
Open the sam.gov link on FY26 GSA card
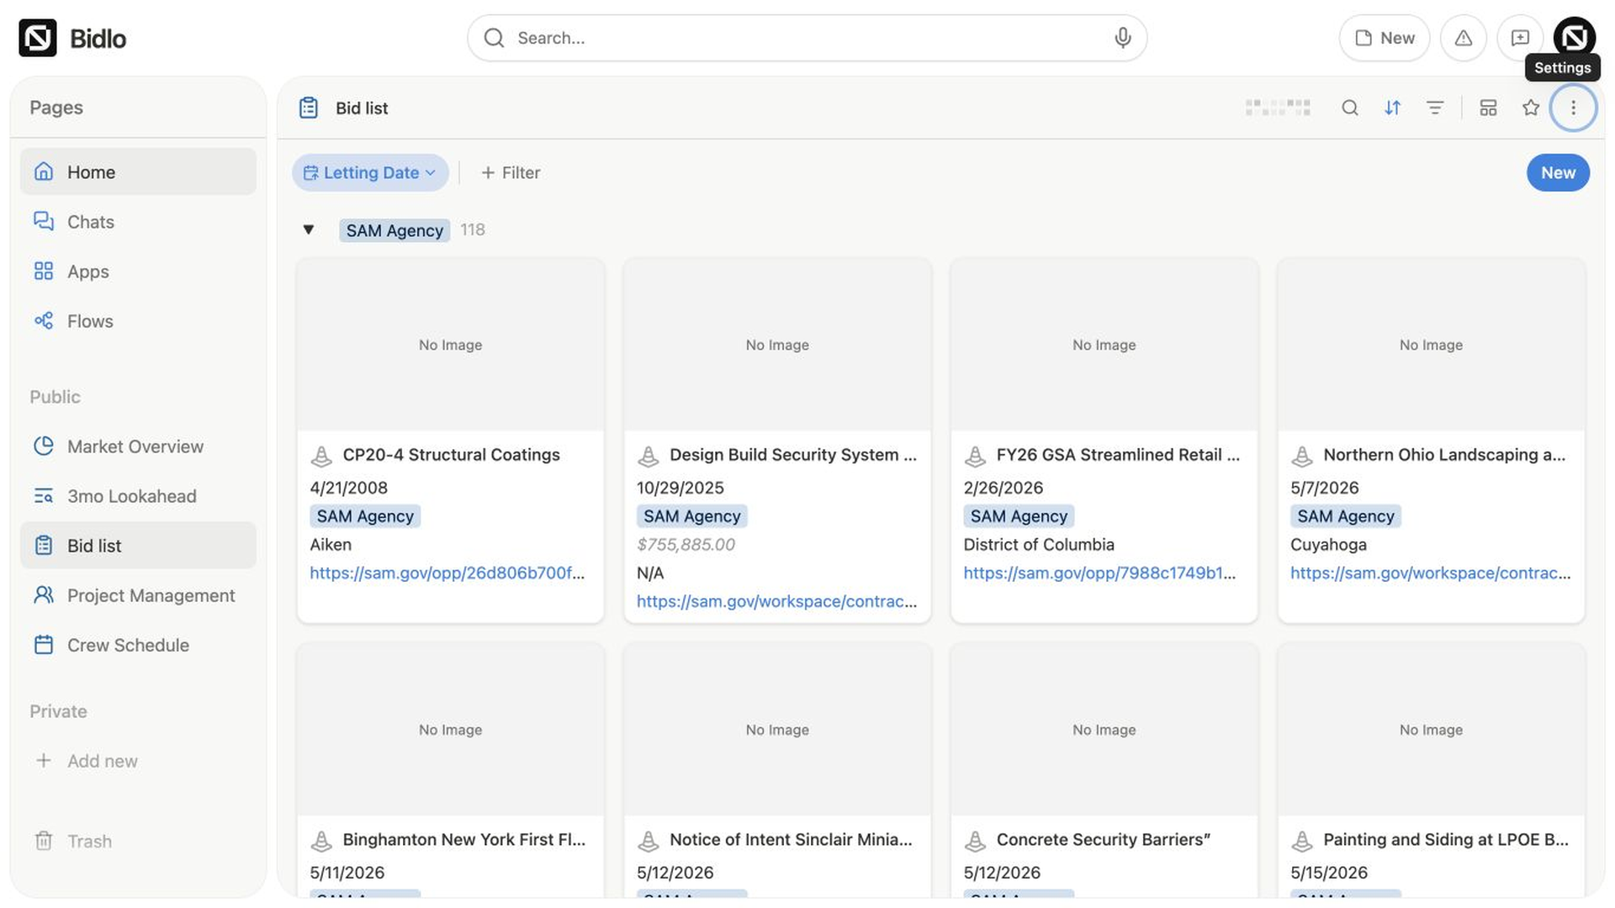coord(1099,573)
